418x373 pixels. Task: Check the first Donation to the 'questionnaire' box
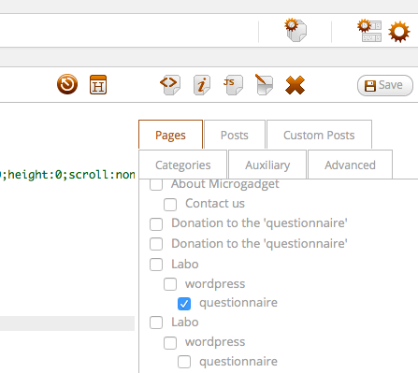pyautogui.click(x=156, y=224)
